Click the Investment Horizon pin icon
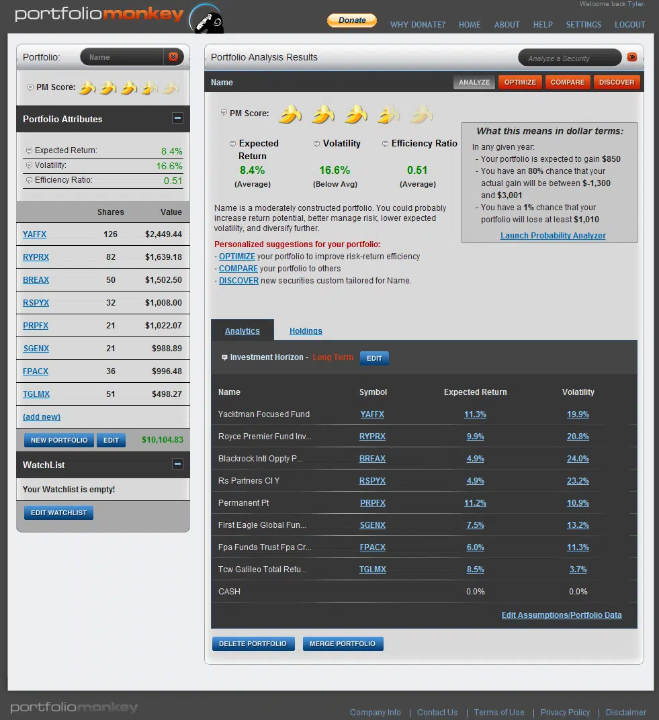 point(225,357)
